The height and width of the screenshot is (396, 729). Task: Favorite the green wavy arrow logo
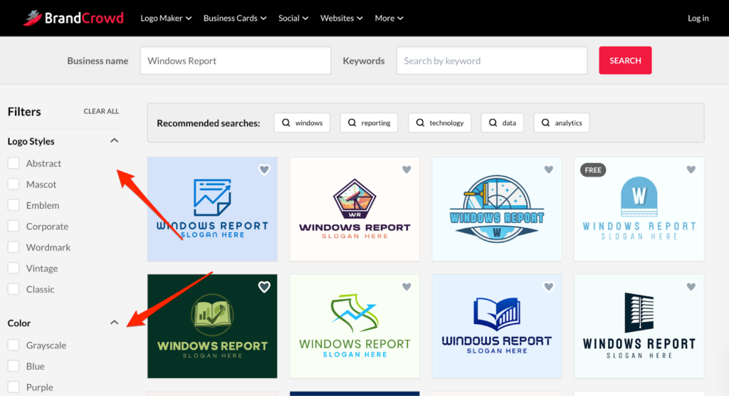(x=407, y=287)
